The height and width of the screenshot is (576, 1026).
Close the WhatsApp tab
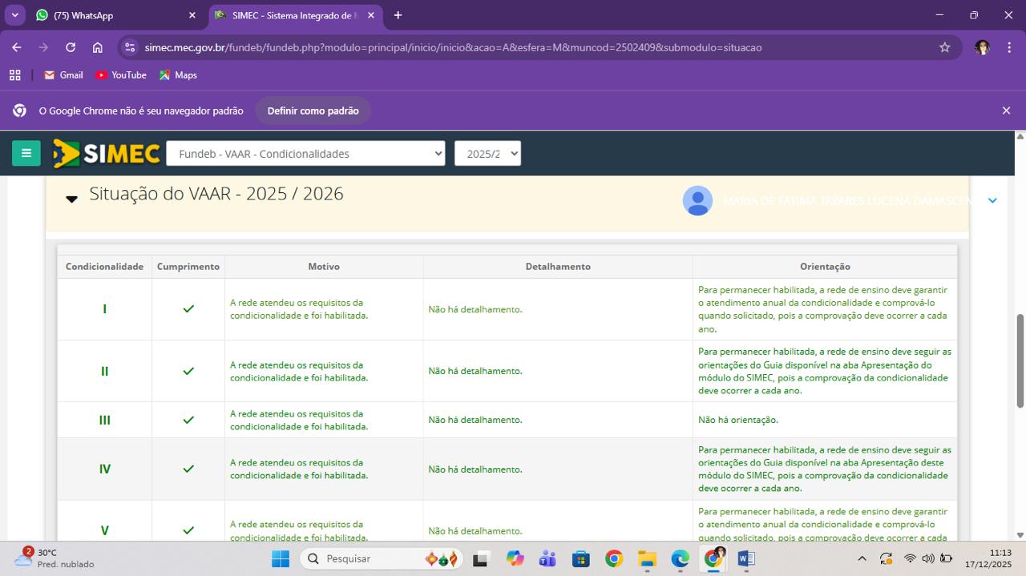click(192, 15)
